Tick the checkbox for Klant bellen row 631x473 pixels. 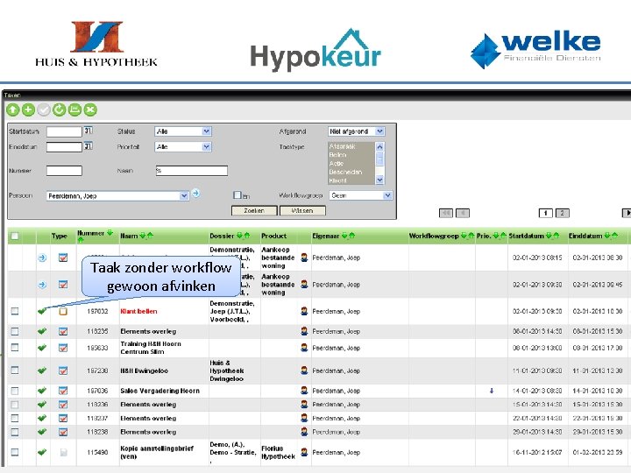point(15,311)
